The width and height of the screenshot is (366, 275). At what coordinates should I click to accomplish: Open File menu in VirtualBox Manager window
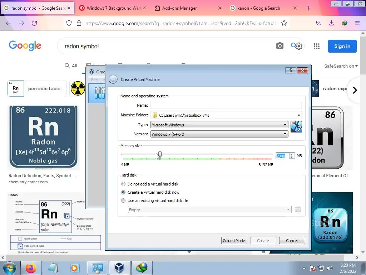tap(94, 80)
